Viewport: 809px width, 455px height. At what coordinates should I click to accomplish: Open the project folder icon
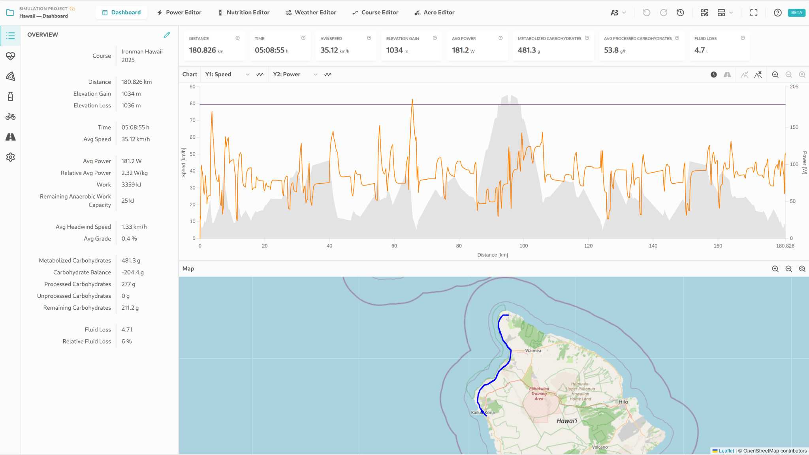[x=10, y=13]
